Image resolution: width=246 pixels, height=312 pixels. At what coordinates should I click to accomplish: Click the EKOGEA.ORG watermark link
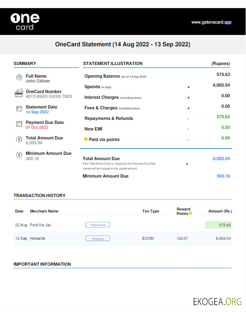[x=217, y=301]
